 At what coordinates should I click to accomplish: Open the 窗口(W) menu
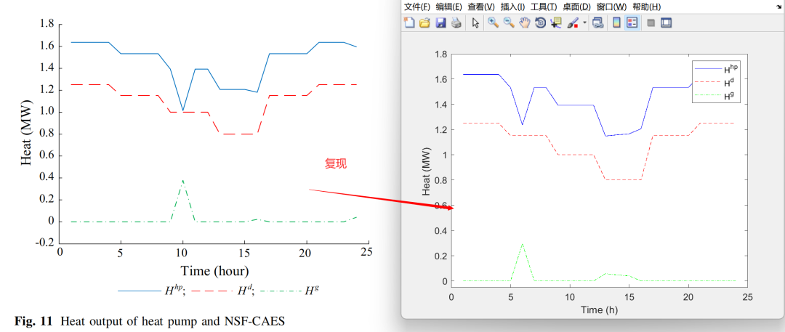(x=611, y=7)
